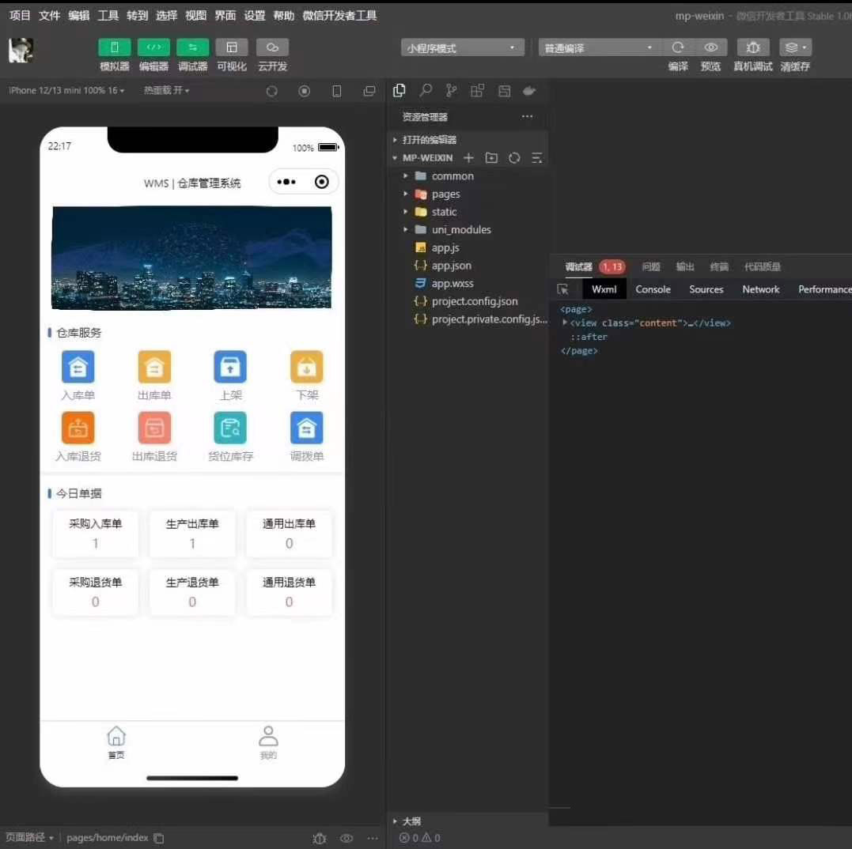Switch to the Sources tab

[x=706, y=289]
